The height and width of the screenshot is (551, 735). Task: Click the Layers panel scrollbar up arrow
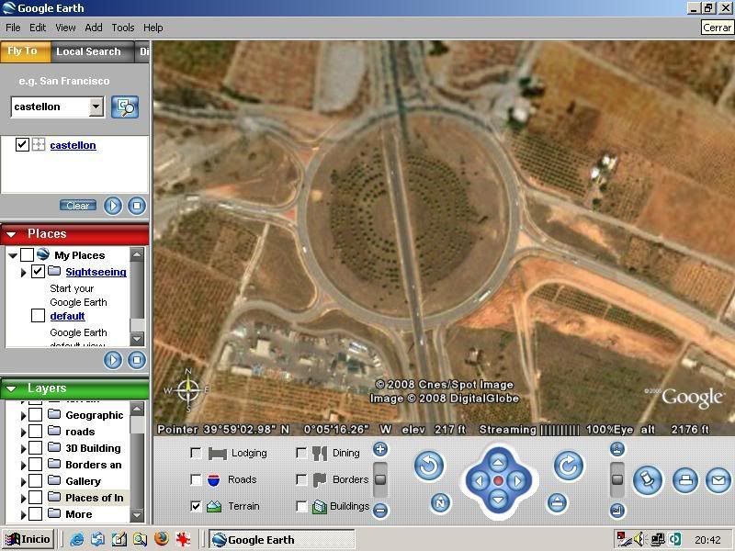coord(137,409)
